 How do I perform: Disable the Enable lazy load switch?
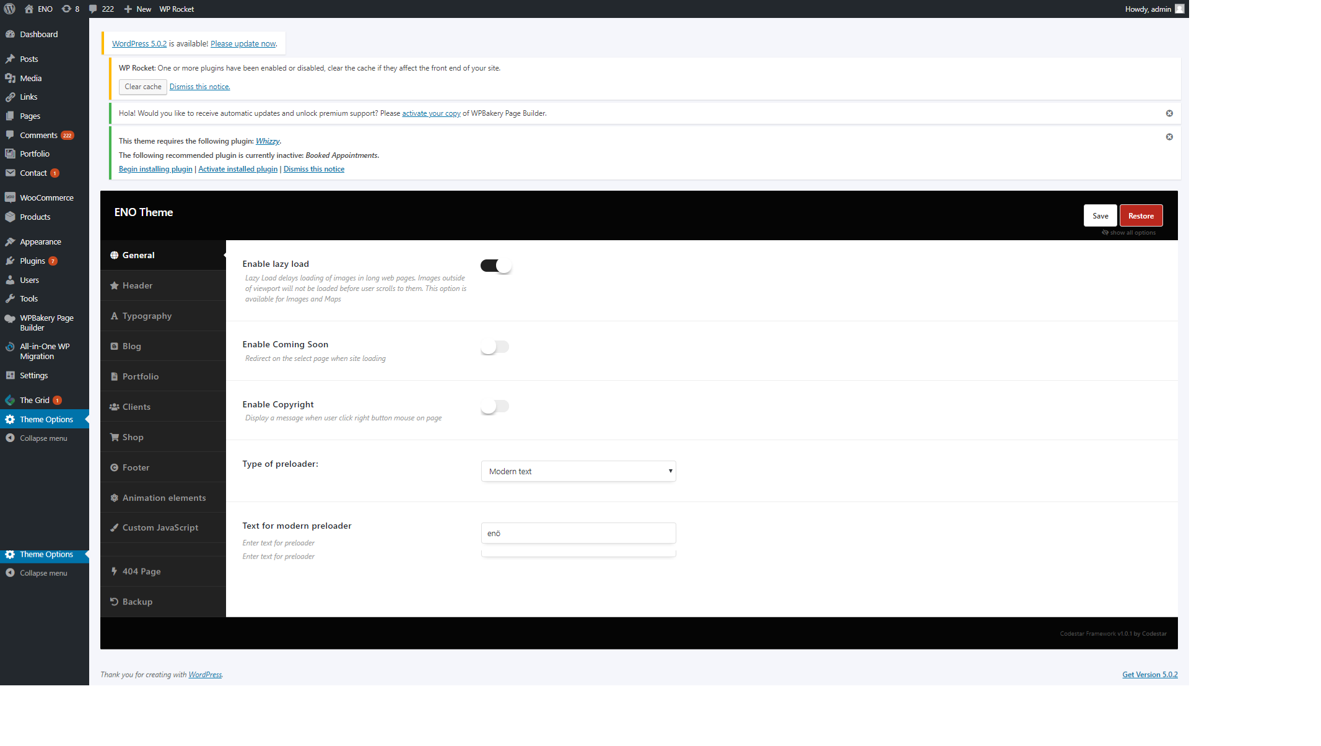point(495,266)
